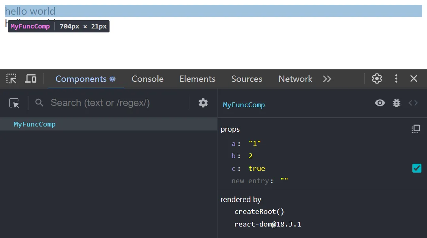This screenshot has height=238, width=427.
Task: View source for this element icon
Action: (x=413, y=103)
